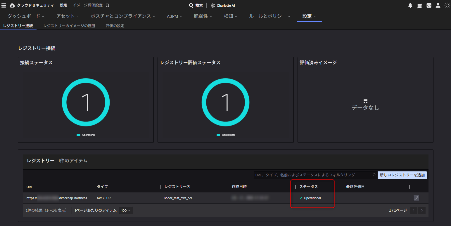Viewport: 451px width, 226px height.
Task: Switch theme with the sun icon
Action: (447, 5)
